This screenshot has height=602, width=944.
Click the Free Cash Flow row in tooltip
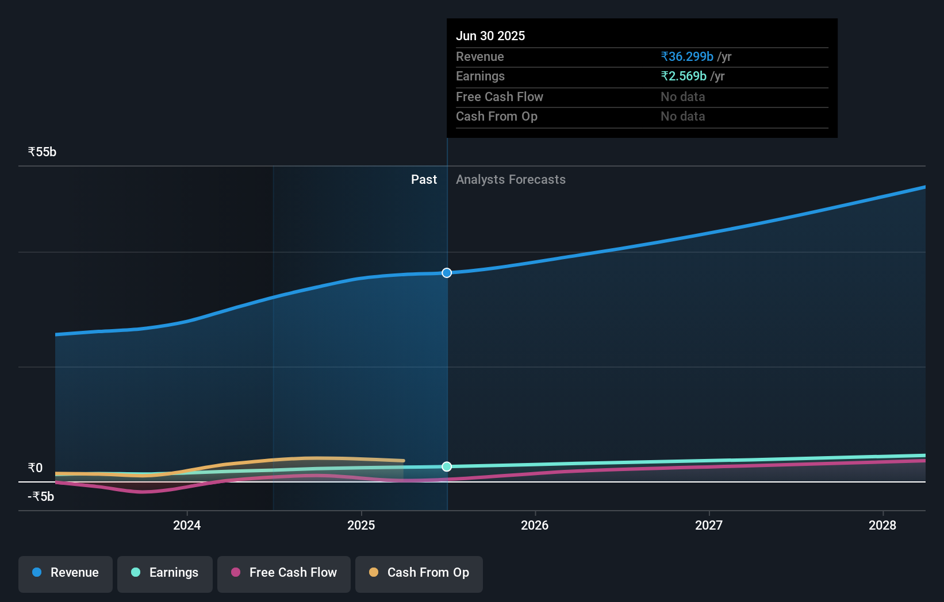click(642, 97)
